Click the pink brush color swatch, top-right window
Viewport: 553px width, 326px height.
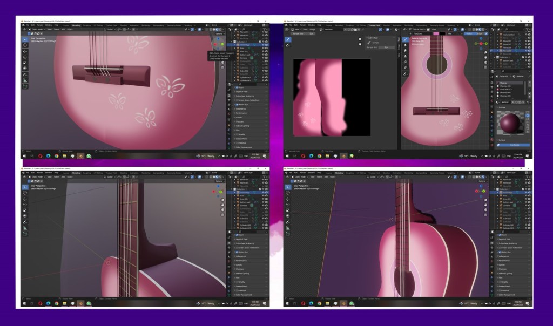435,33
